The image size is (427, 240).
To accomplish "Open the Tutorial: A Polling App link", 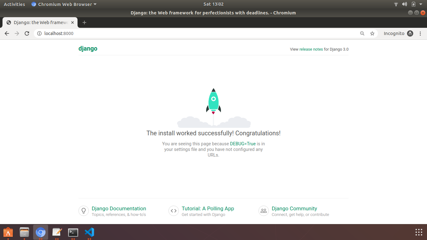I will (x=208, y=208).
